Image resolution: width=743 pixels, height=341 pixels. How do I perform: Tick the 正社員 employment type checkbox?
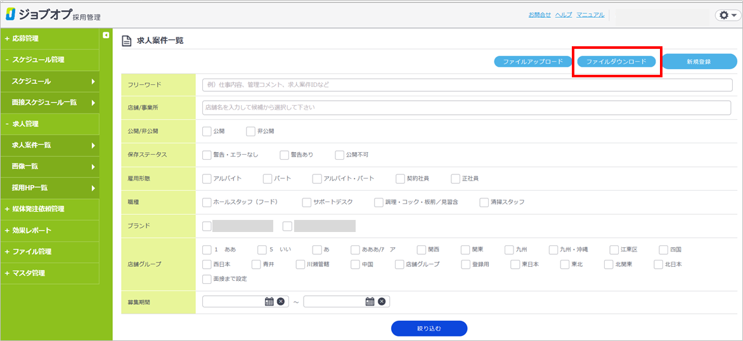click(455, 179)
